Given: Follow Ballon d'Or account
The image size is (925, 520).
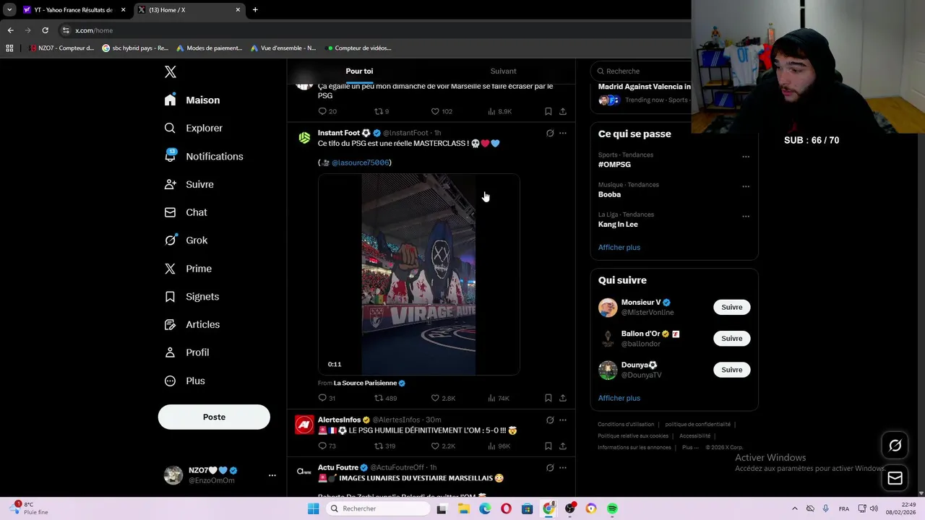Looking at the screenshot, I should click(x=731, y=338).
